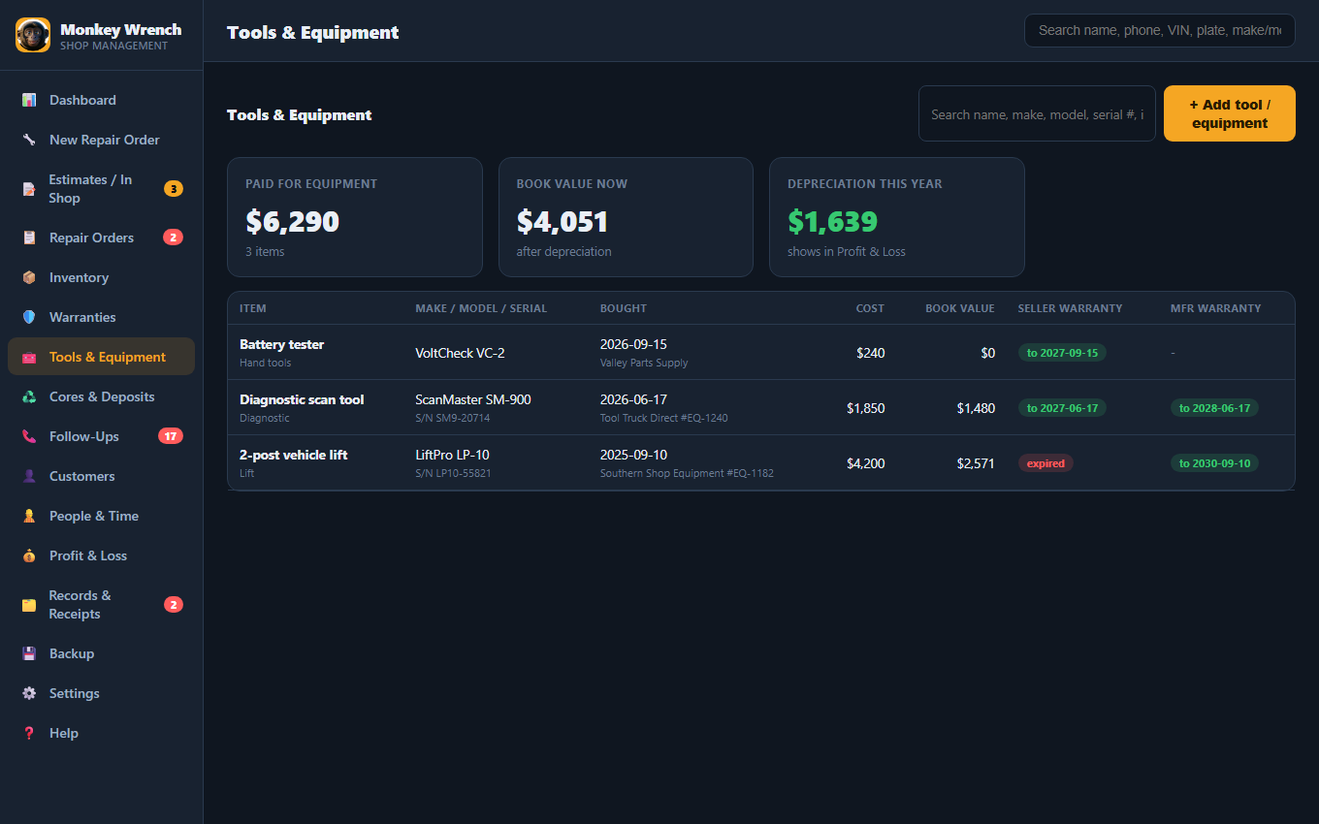Click the Settings gear icon
This screenshot has height=824, width=1319.
[29, 693]
